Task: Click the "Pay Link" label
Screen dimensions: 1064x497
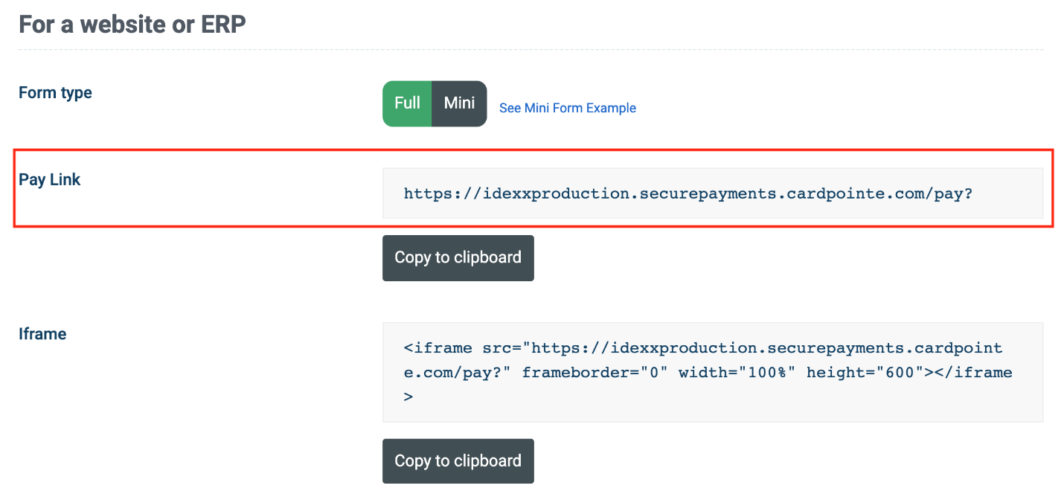Action: coord(50,180)
